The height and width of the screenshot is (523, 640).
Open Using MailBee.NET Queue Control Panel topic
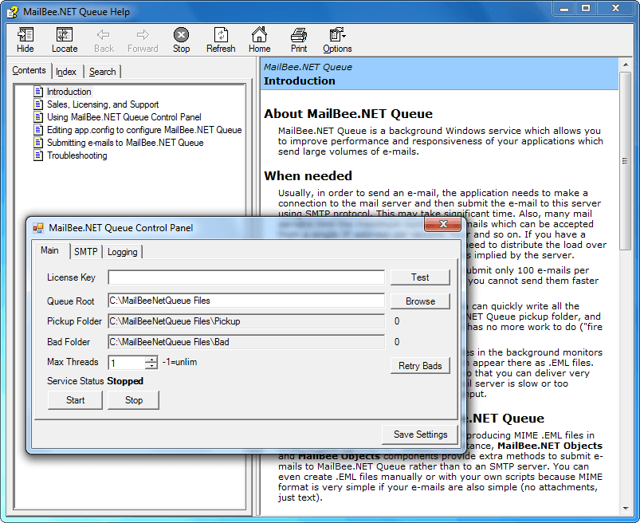(x=124, y=117)
